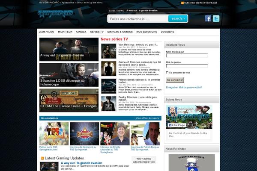Click the Game of Thrones article thumbnail

(x=109, y=68)
